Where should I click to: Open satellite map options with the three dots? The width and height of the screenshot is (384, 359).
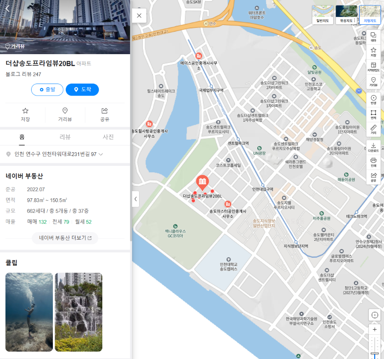(355, 20)
